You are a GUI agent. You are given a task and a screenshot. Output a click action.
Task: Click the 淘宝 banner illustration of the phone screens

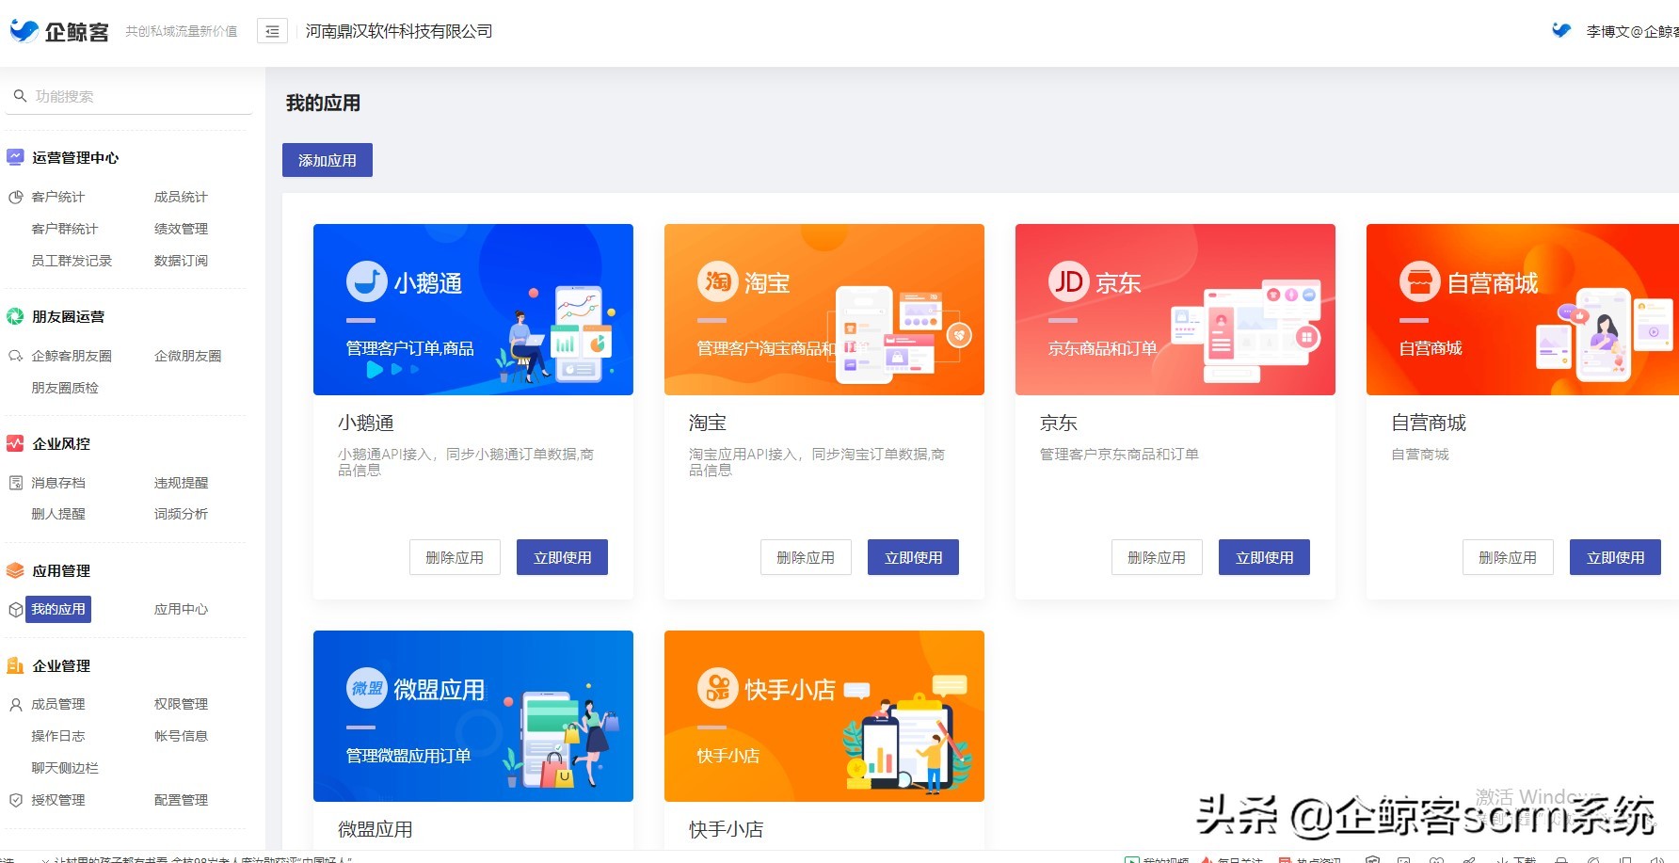(x=899, y=335)
